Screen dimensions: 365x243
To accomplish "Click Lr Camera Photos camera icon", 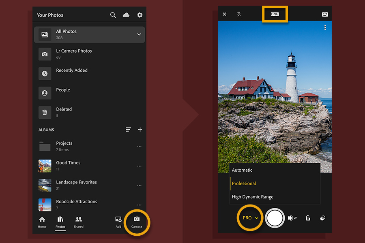I will pyautogui.click(x=45, y=54).
